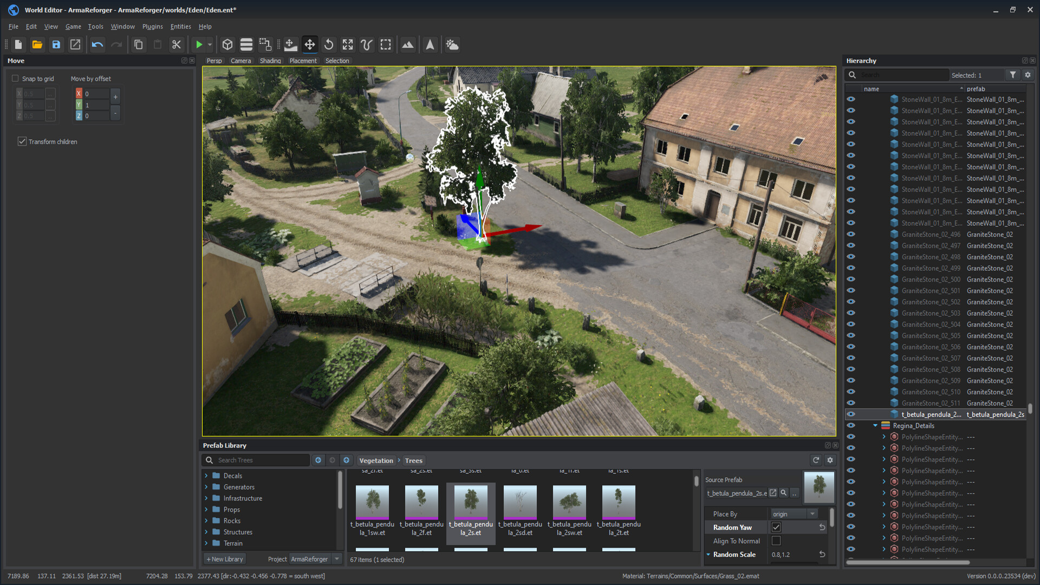Select the Rotate tool in the toolbar

329,44
